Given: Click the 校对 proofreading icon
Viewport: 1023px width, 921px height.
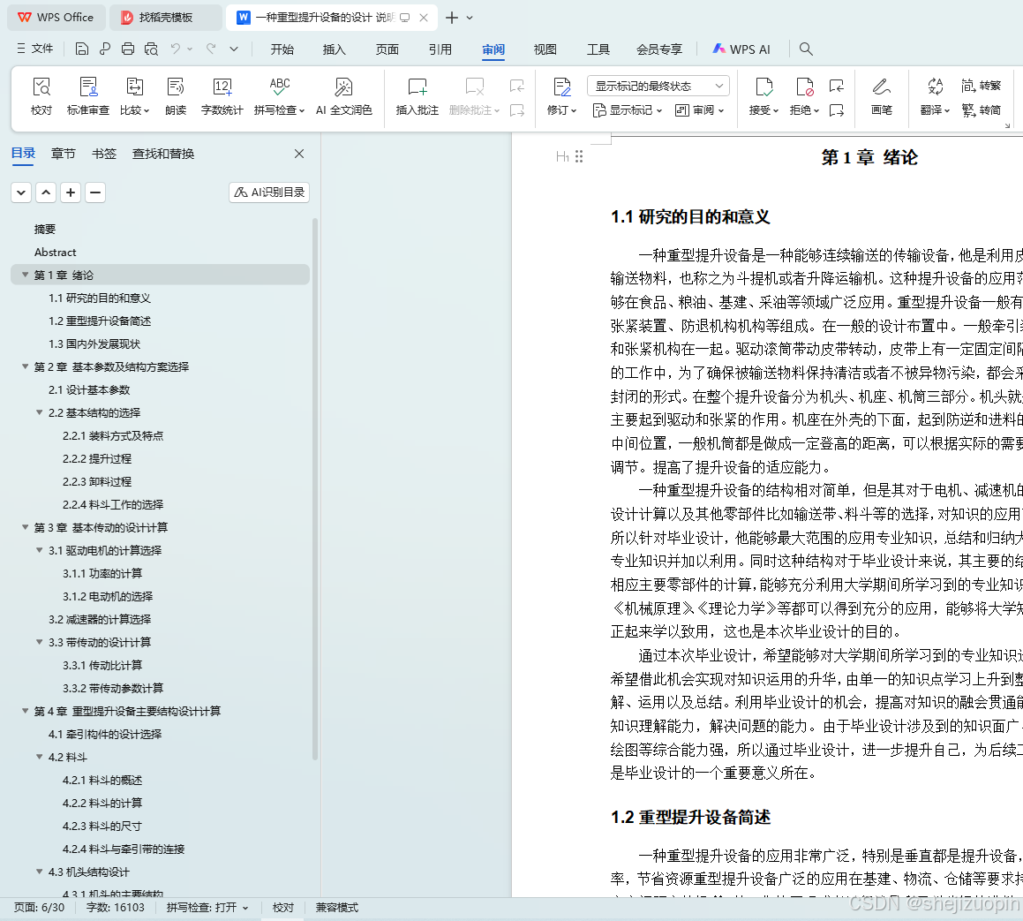Looking at the screenshot, I should (x=41, y=96).
